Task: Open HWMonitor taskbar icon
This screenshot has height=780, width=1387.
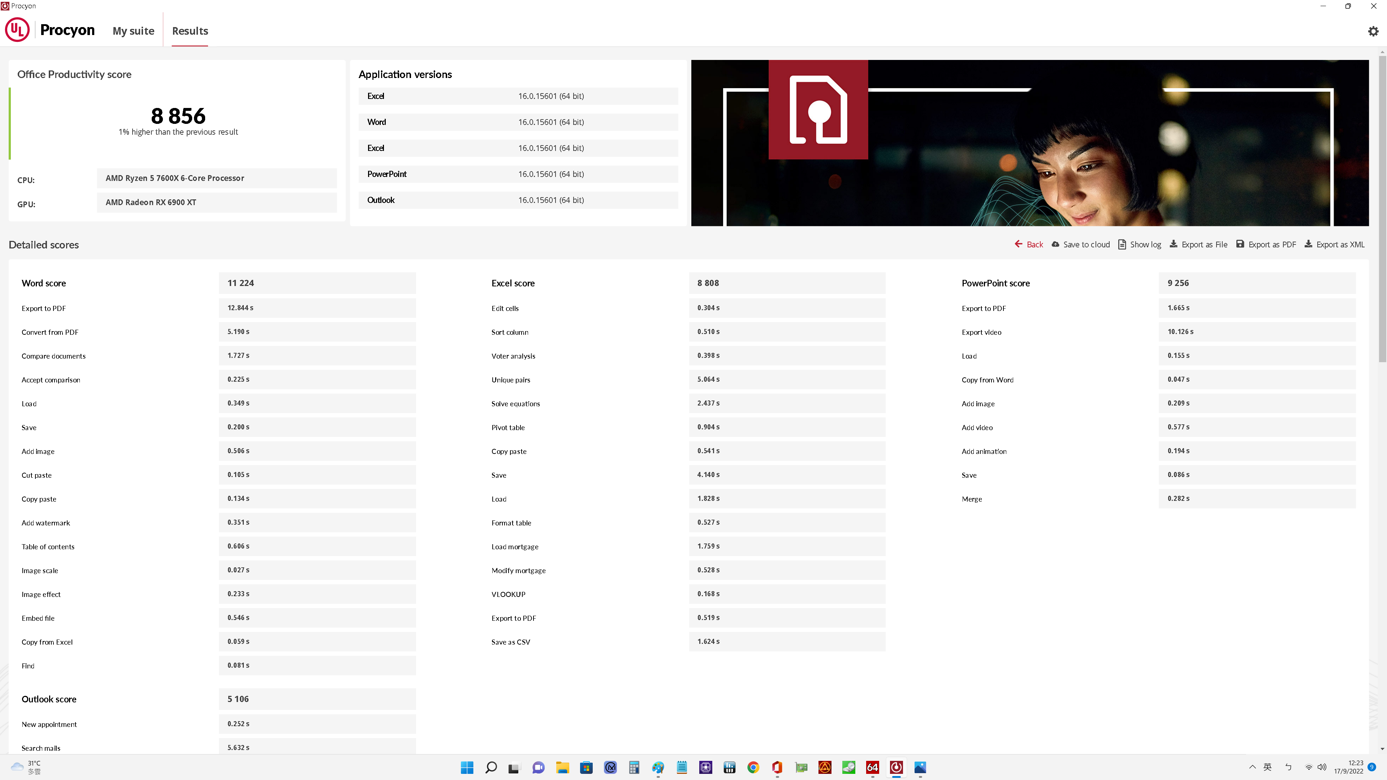Action: [x=729, y=767]
